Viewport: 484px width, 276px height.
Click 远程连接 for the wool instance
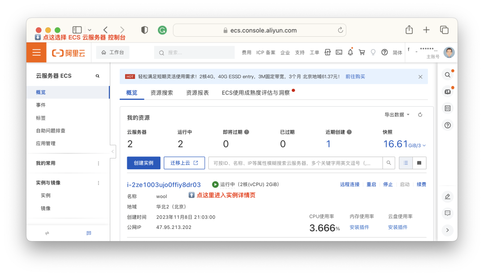click(x=350, y=185)
